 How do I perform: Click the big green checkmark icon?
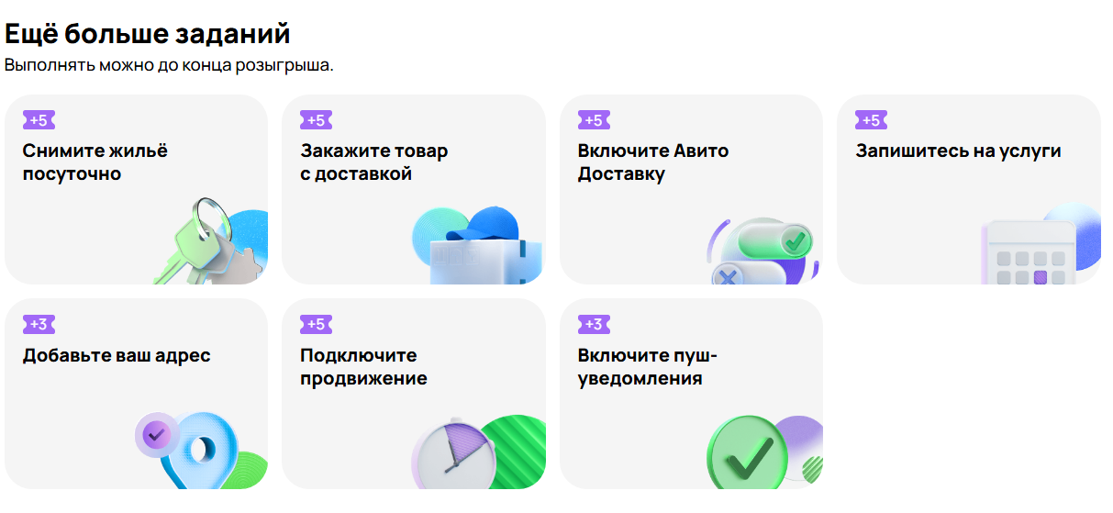pyautogui.click(x=749, y=452)
